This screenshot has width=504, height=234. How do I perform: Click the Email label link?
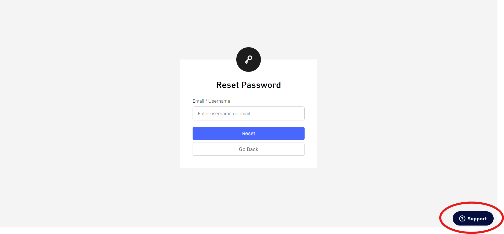point(198,101)
